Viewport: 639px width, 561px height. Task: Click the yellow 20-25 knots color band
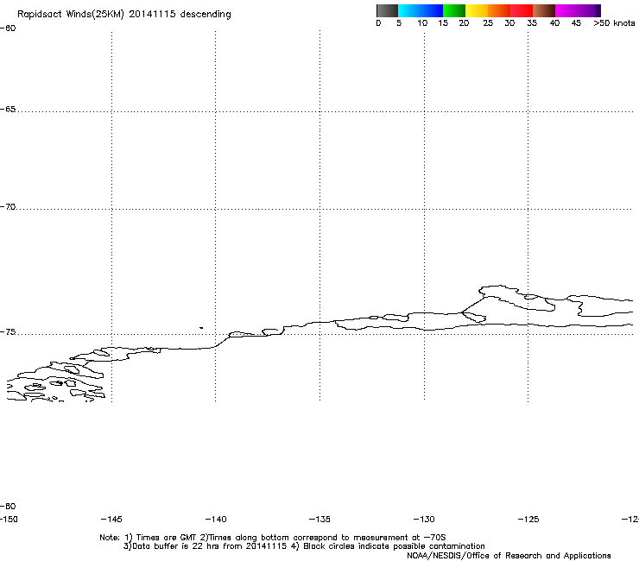[477, 10]
